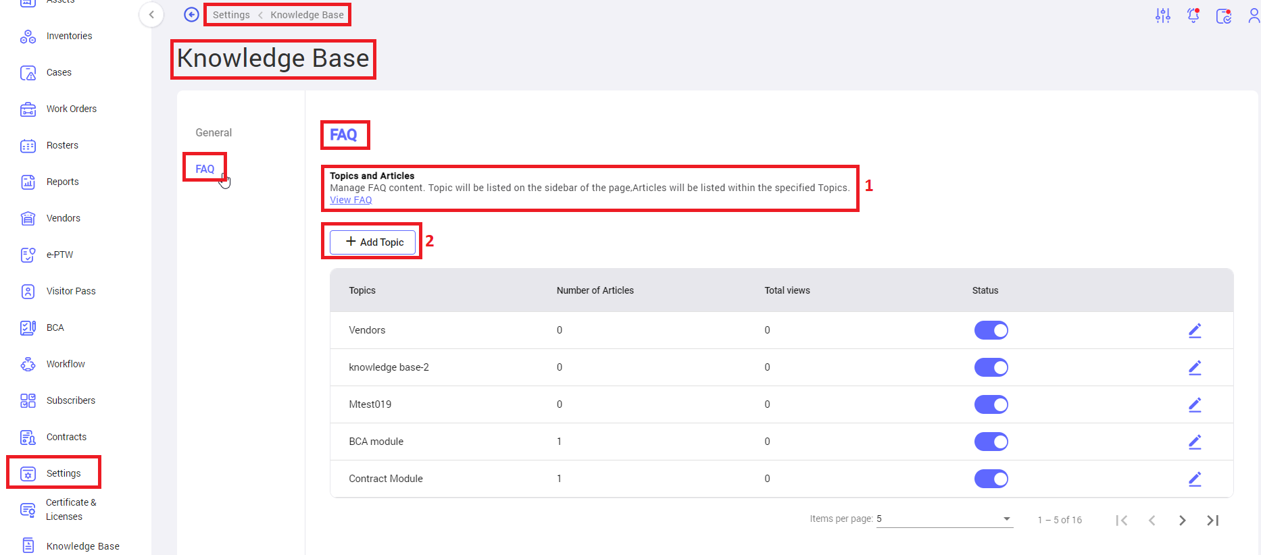Select the General tab
This screenshot has width=1261, height=555.
pos(214,133)
